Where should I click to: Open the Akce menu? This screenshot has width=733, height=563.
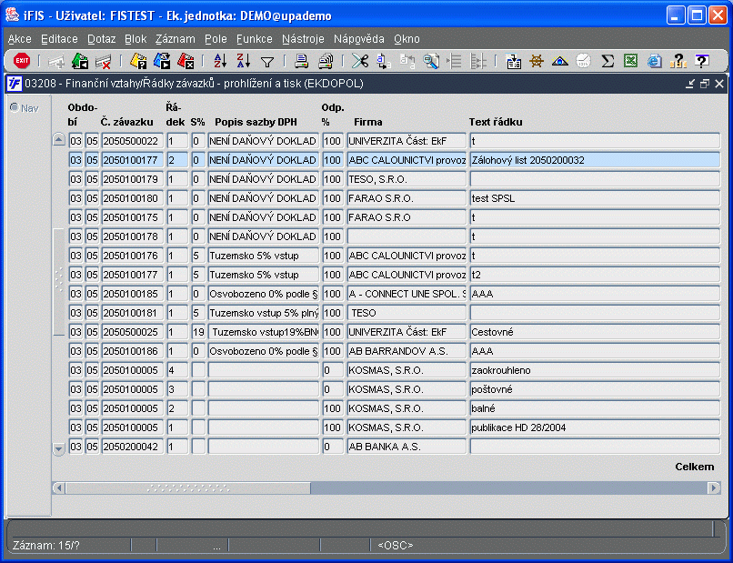20,39
